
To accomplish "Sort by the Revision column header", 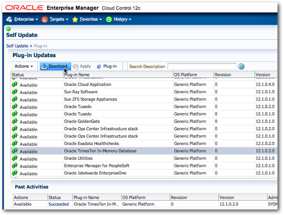I will click(x=234, y=75).
